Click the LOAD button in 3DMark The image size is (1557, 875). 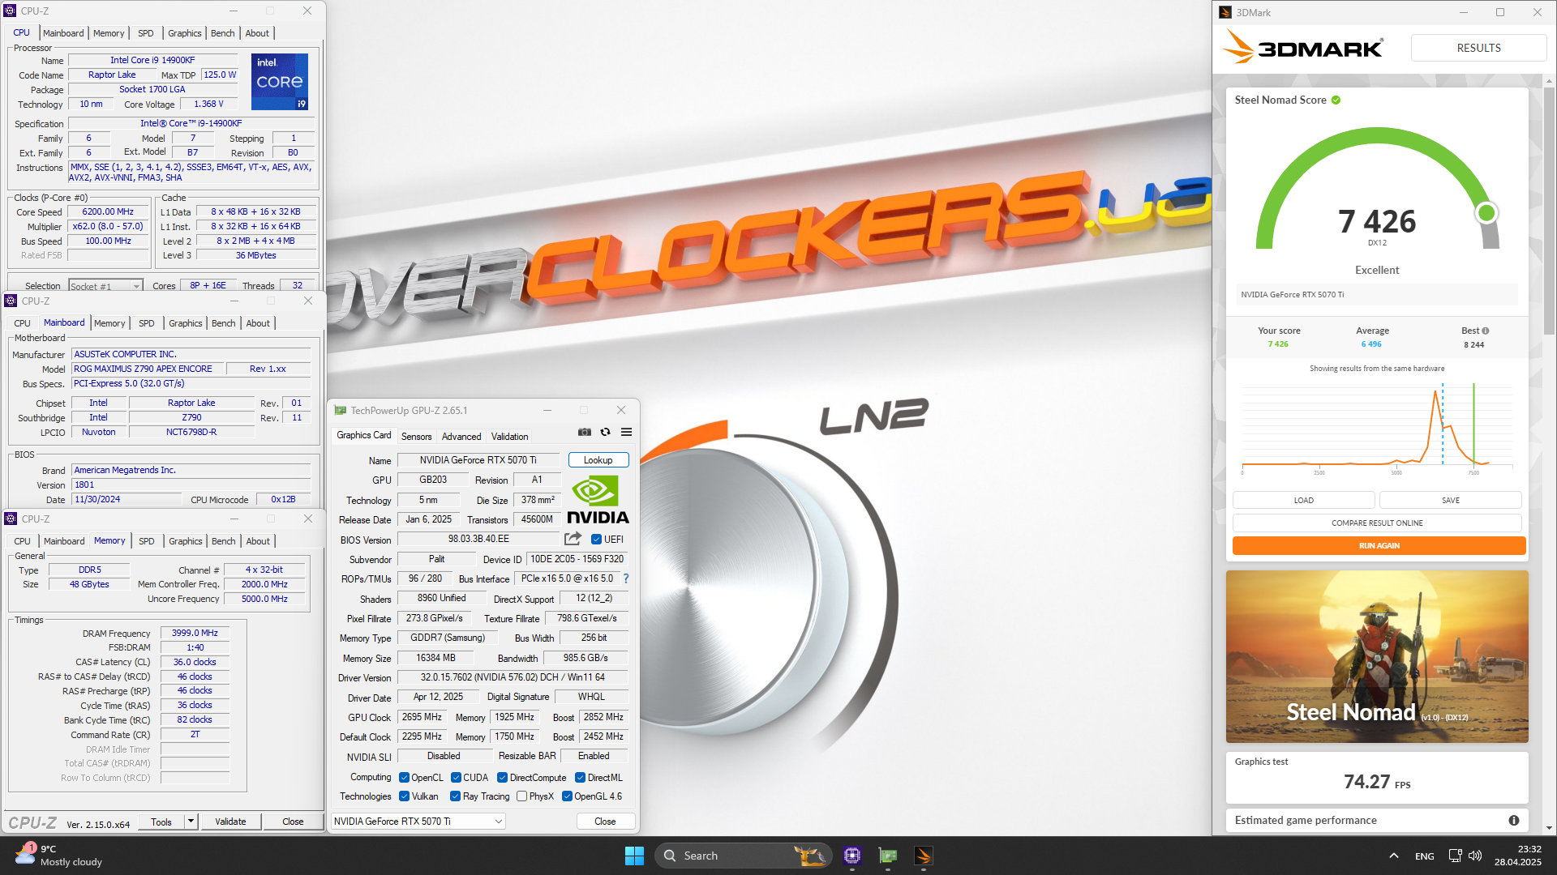[1304, 501]
